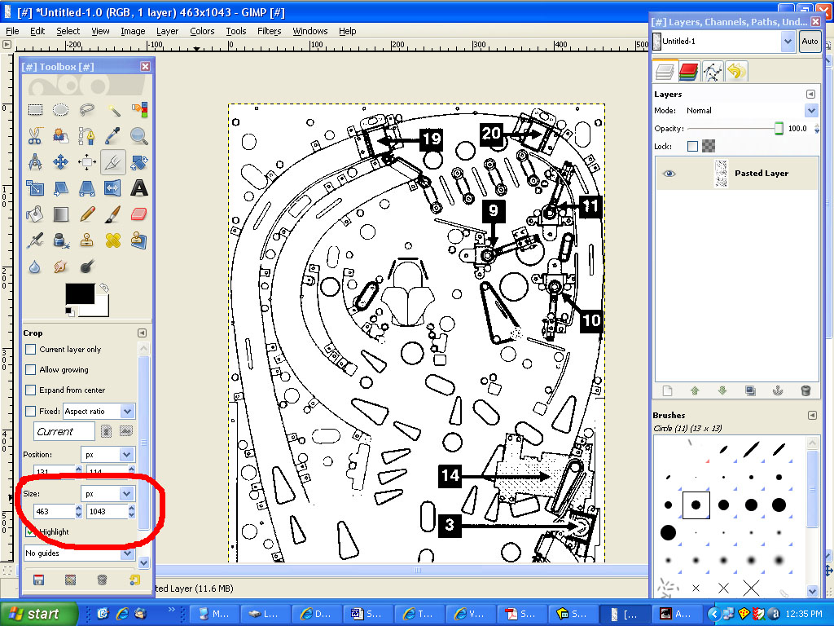This screenshot has width=834, height=626.
Task: Enable Current layer only checkbox
Action: coord(31,349)
